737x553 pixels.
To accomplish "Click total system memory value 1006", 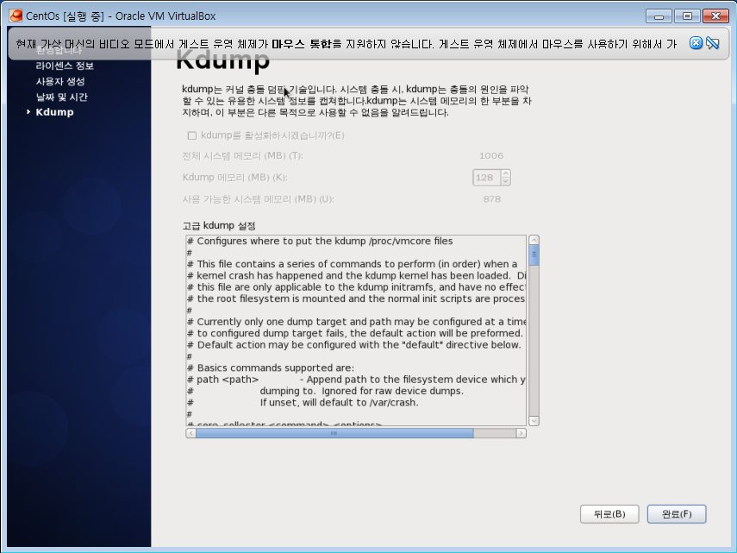I will 491,155.
